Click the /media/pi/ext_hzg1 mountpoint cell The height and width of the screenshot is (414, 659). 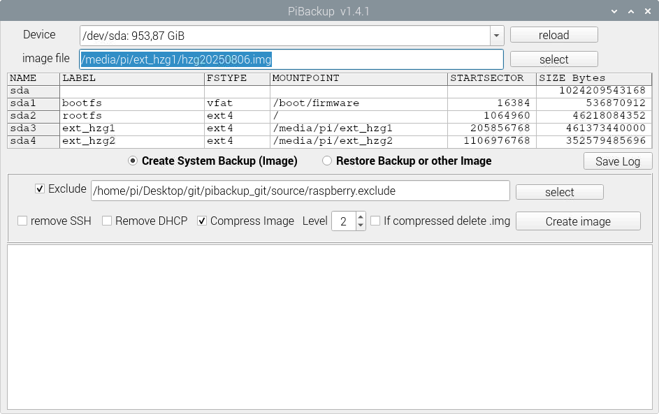(359, 129)
